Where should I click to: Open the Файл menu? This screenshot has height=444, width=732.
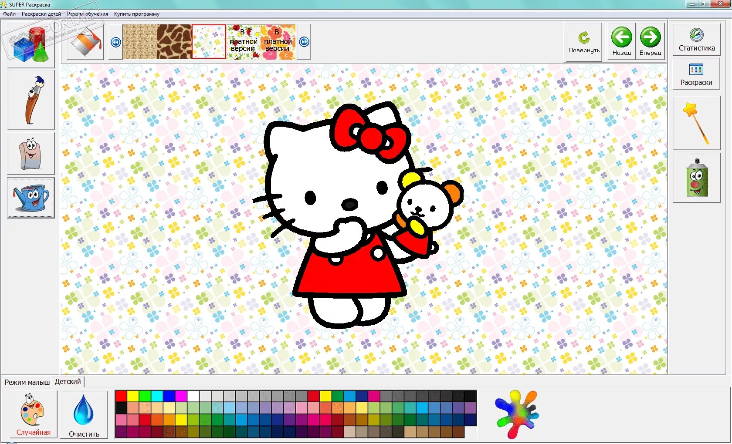[9, 14]
